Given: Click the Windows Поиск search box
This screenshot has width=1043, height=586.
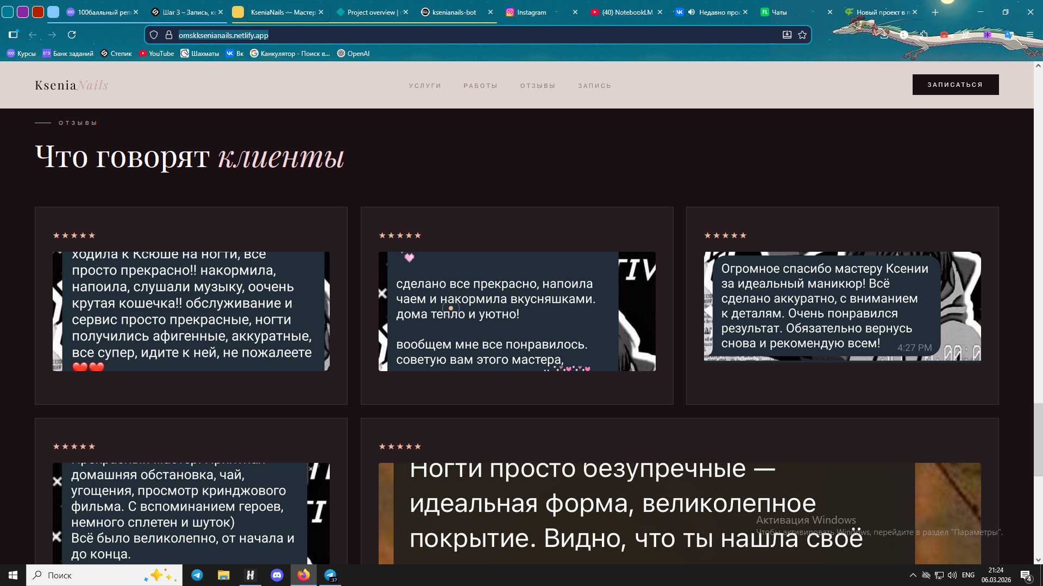Looking at the screenshot, I should point(104,575).
